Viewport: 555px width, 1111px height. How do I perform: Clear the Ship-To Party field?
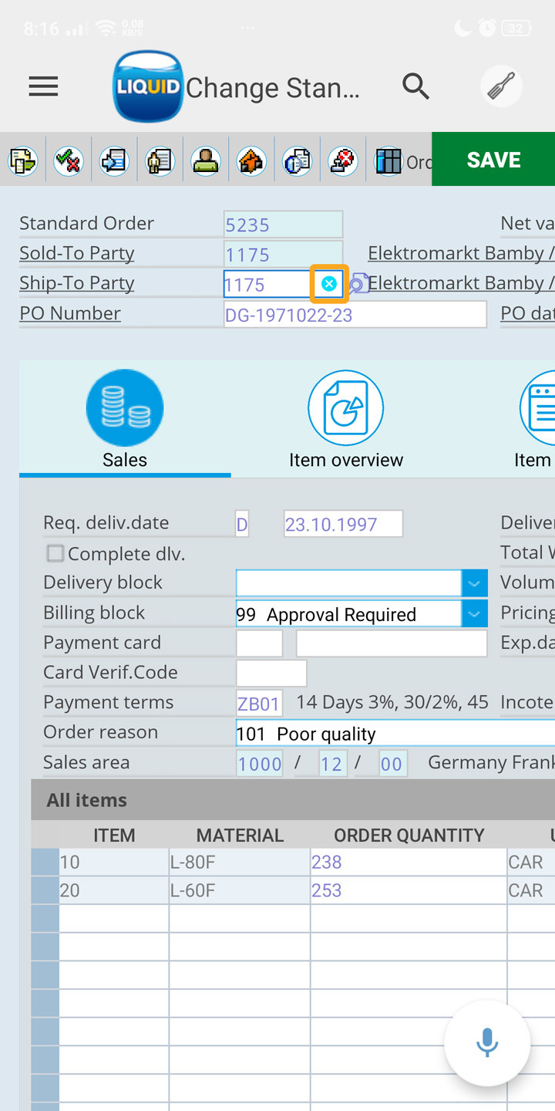coord(329,284)
